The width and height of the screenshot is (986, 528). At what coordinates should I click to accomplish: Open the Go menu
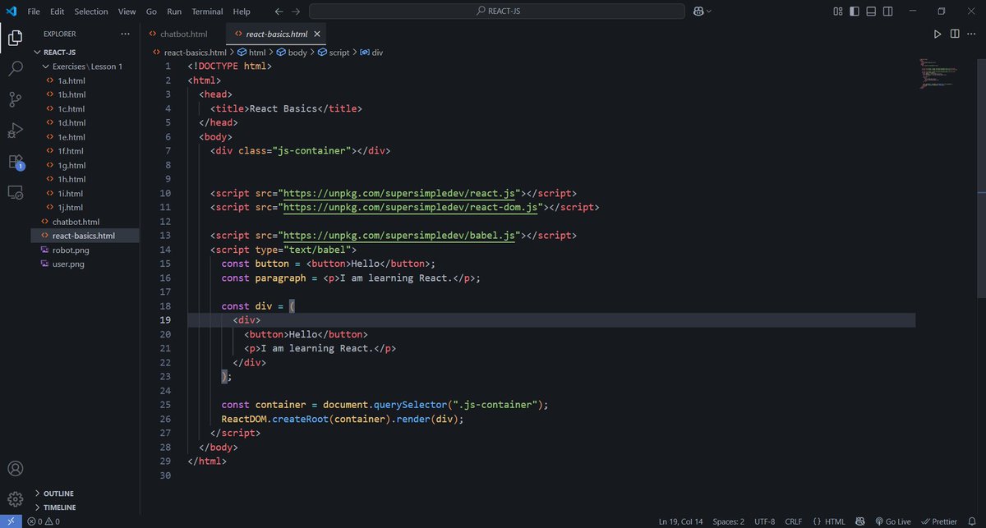coord(151,11)
